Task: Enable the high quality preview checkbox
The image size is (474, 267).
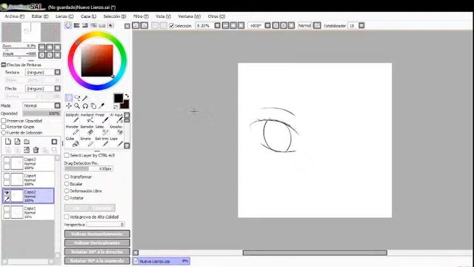Action: (x=67, y=217)
